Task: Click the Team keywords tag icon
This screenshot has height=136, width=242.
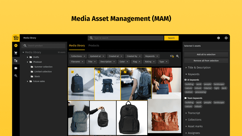Action: pos(186,98)
